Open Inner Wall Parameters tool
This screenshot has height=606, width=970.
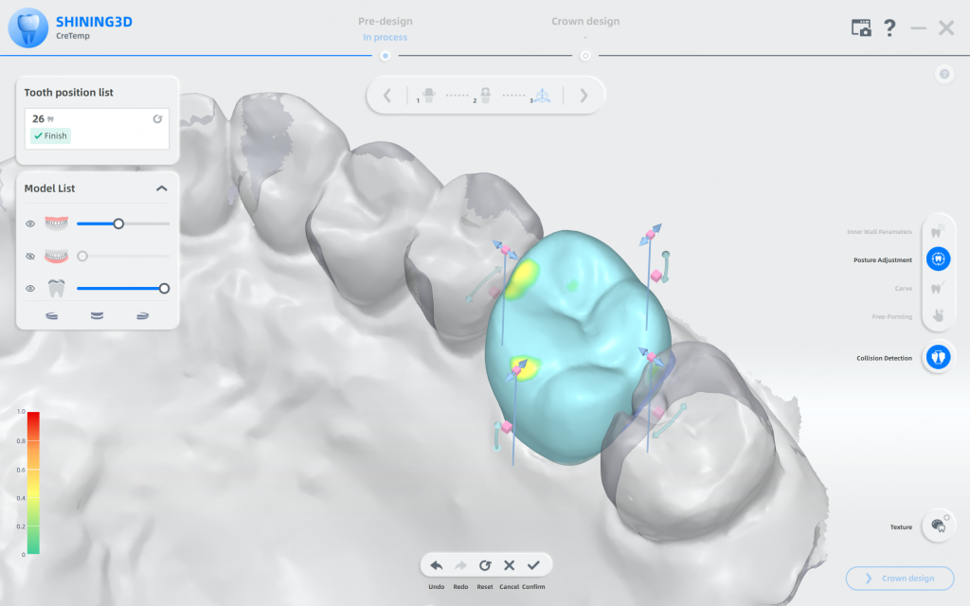[938, 231]
